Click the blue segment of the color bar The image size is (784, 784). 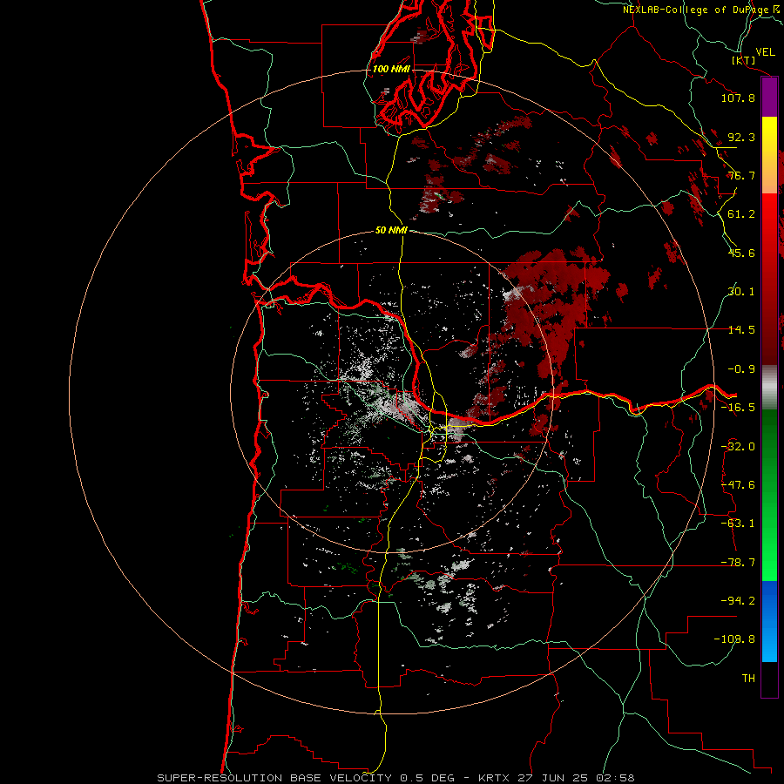pos(769,621)
